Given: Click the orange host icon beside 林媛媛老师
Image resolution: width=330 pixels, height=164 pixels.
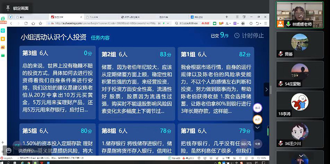Looking at the screenshot, I should pos(280,24).
